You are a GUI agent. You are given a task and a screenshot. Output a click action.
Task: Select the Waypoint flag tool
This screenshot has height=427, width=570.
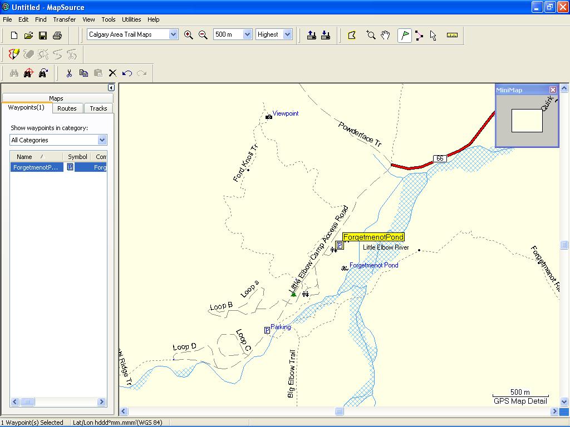tap(405, 35)
